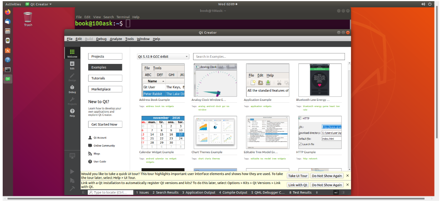Select the Trash icon on desktop
This screenshot has width=443, height=204.
tap(28, 19)
